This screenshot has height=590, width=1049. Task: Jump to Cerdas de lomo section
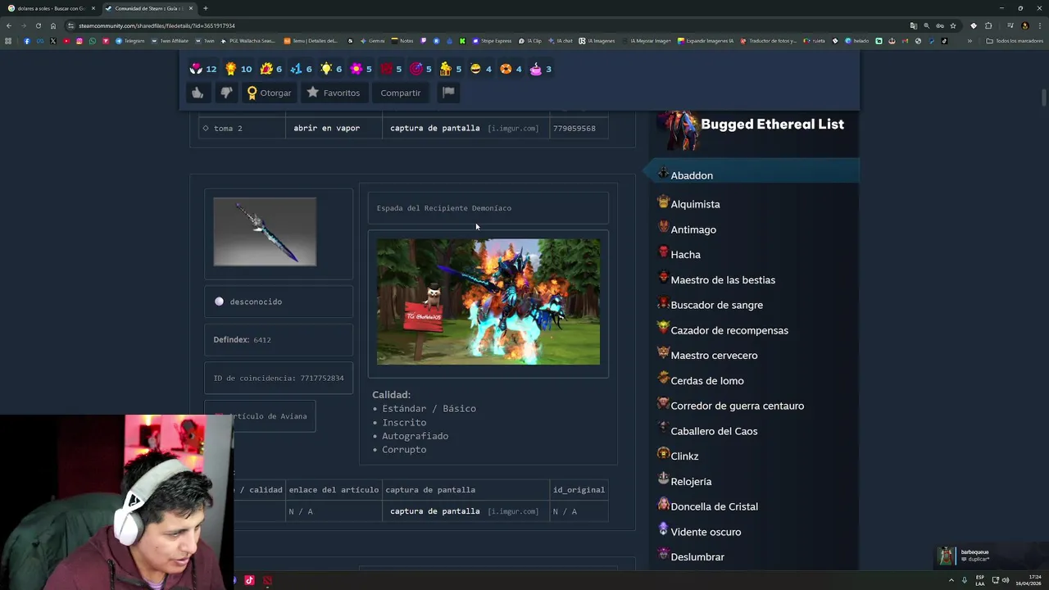pos(707,381)
